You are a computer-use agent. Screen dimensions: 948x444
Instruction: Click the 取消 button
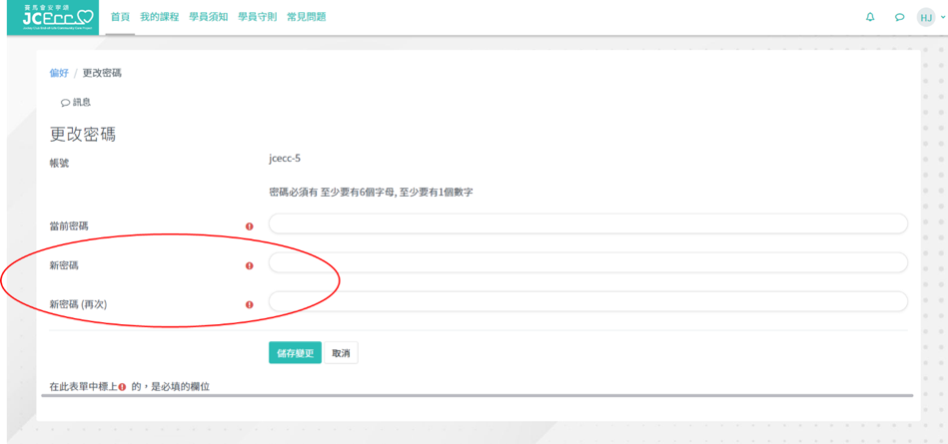click(x=341, y=353)
